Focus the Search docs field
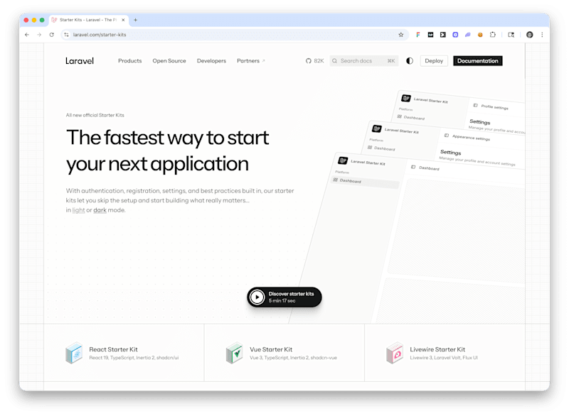Screen dimensions: 569x416 coord(363,61)
